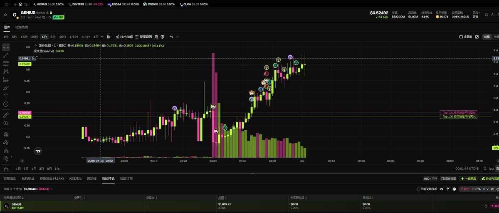Select the 30秒 timeframe
Viewport: 499px width, 213px height.
35,37
